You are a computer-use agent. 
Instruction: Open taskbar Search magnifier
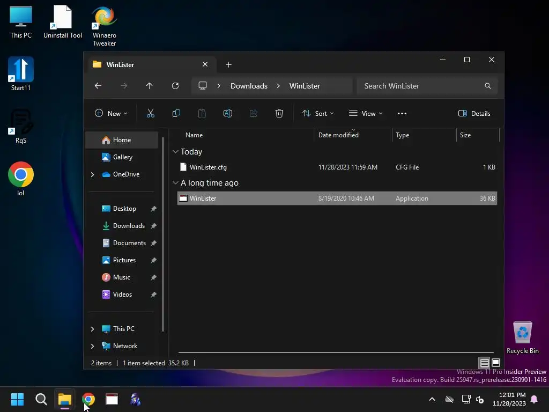click(41, 399)
